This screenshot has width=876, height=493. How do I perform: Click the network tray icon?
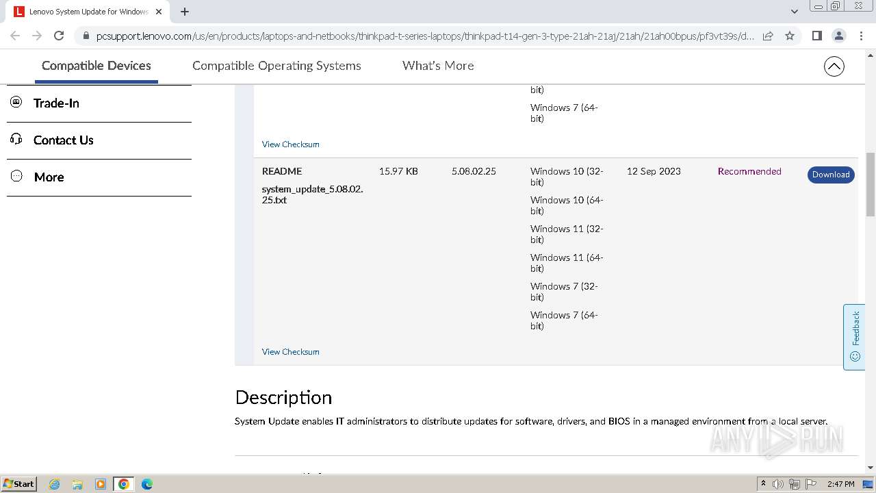coord(795,484)
